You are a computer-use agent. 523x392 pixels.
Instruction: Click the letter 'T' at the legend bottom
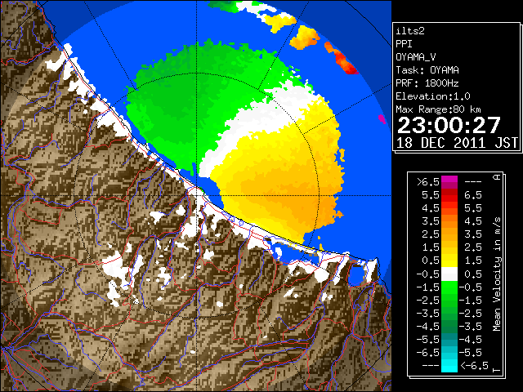498,370
